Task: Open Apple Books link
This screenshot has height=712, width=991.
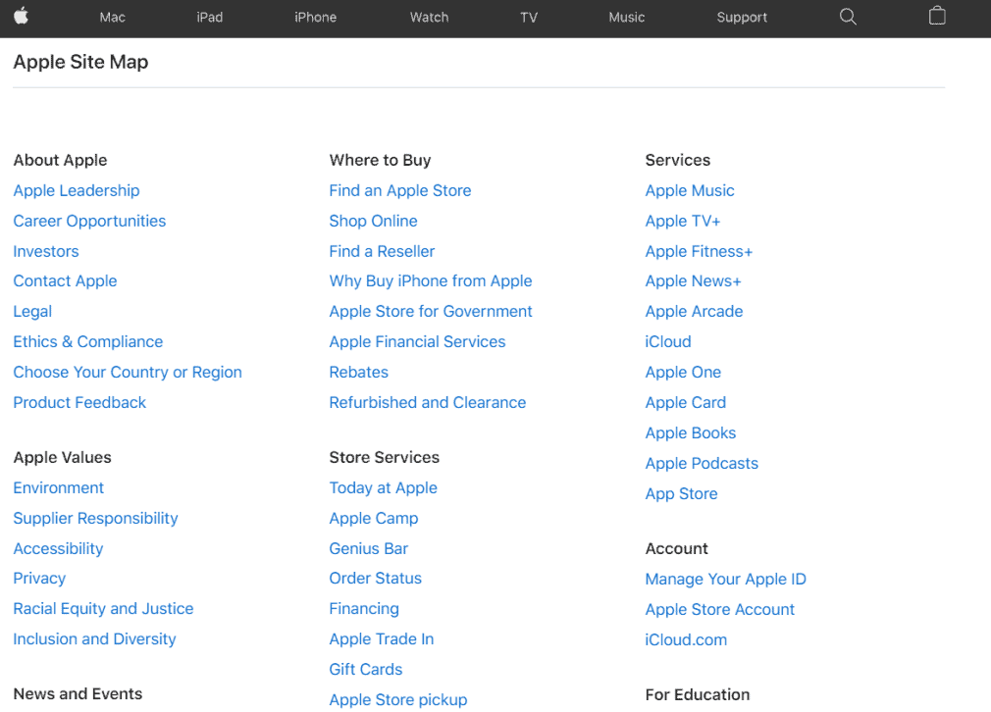Action: [691, 432]
